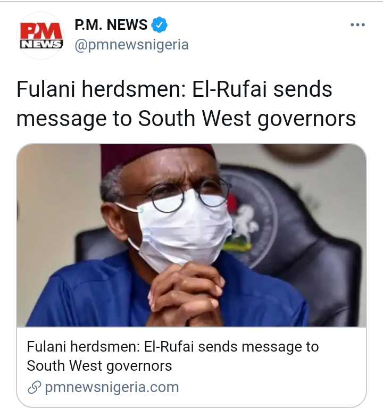This screenshot has height=408, width=383.
Task: Visit the pmnewsnigeria.com domain link
Action: pos(112,387)
